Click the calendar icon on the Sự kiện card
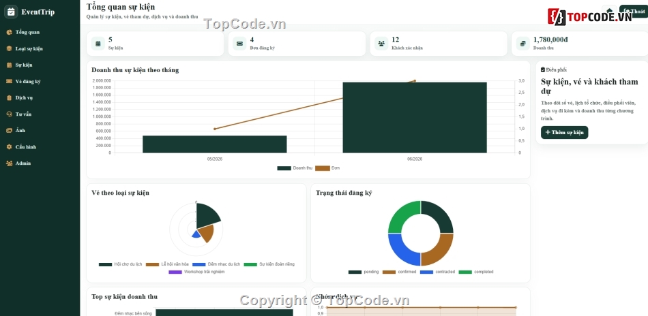Screen dimensions: 648x316 pos(98,44)
